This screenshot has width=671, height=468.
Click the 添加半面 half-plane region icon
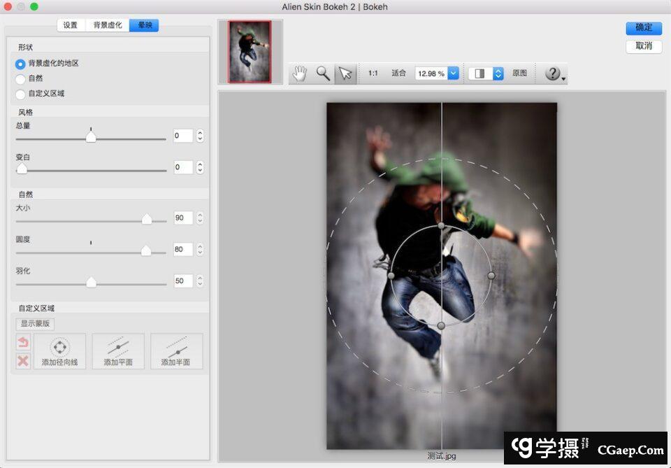(176, 351)
